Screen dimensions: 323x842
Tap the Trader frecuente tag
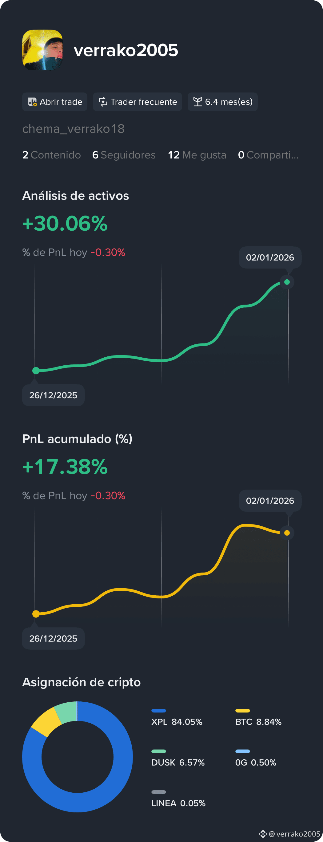tap(138, 102)
